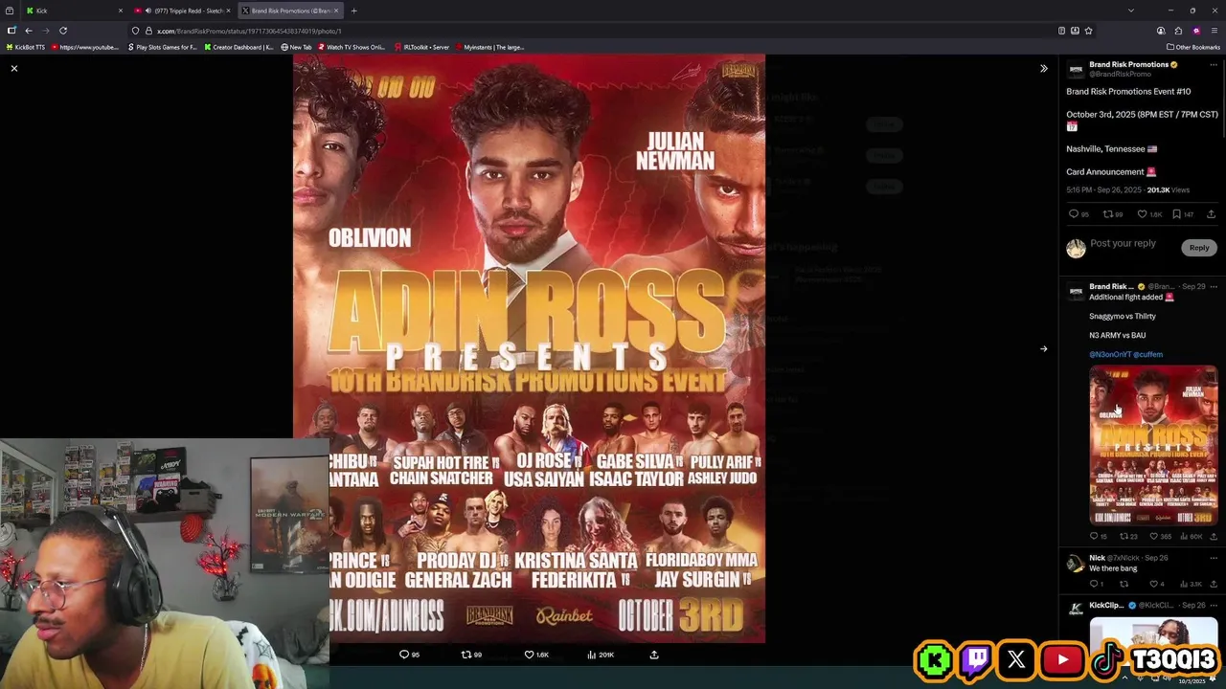
Task: Reply icon below the main photo
Action: (404, 655)
